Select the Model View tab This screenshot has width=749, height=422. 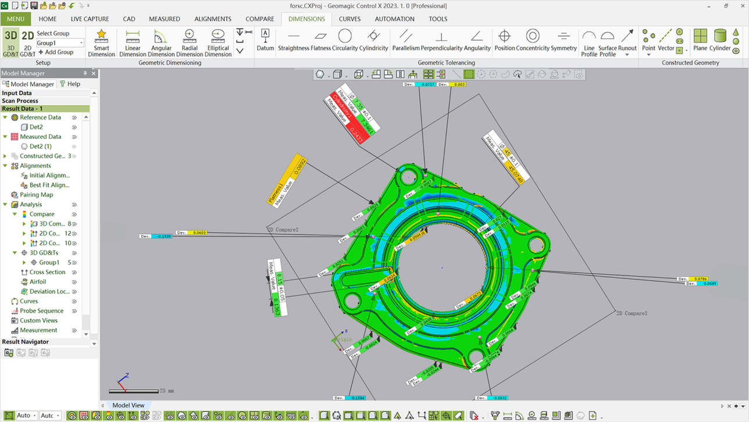pos(129,405)
